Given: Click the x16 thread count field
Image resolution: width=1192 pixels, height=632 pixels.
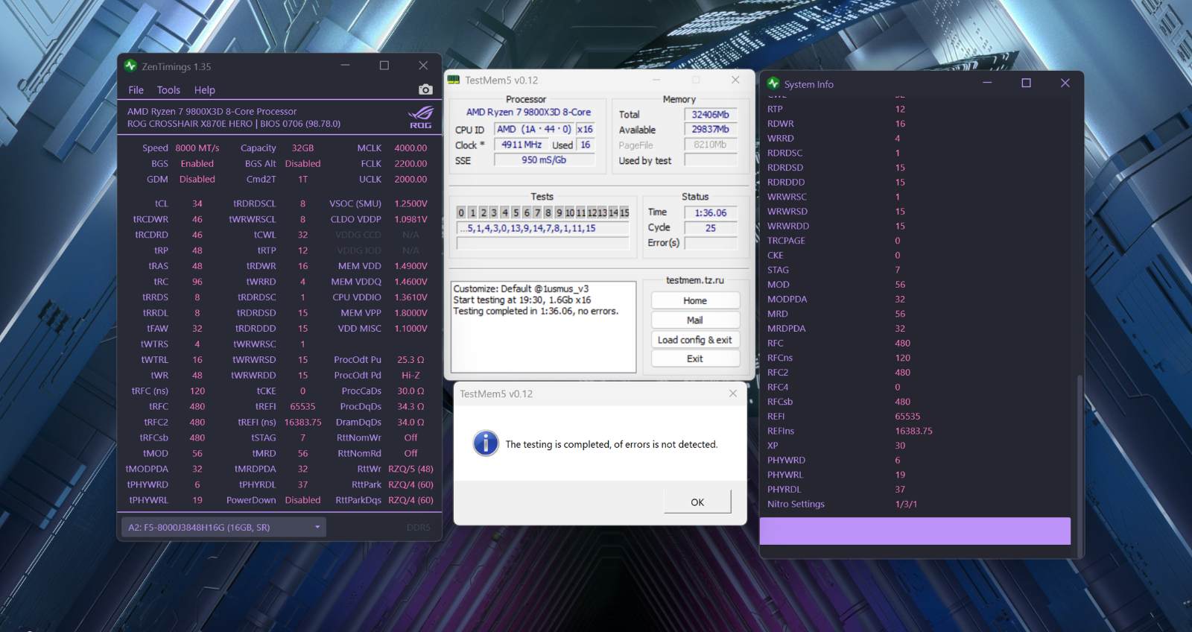Looking at the screenshot, I should 585,129.
